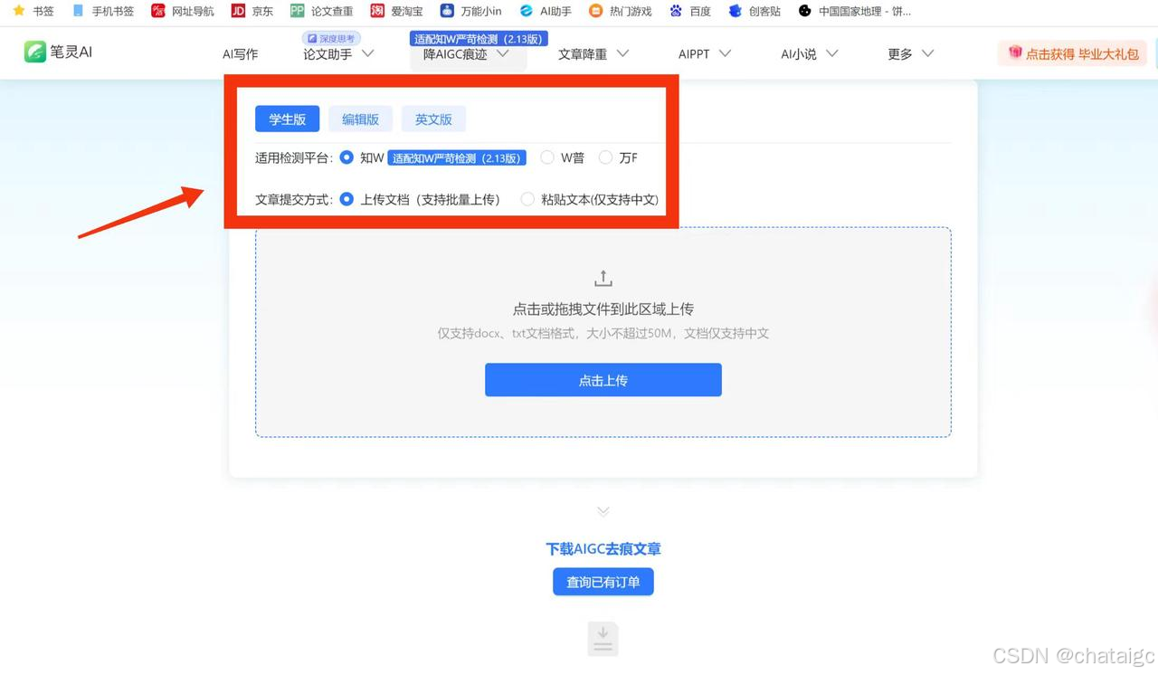The width and height of the screenshot is (1158, 675).
Task: Switch to the 英文版 tab
Action: click(433, 119)
